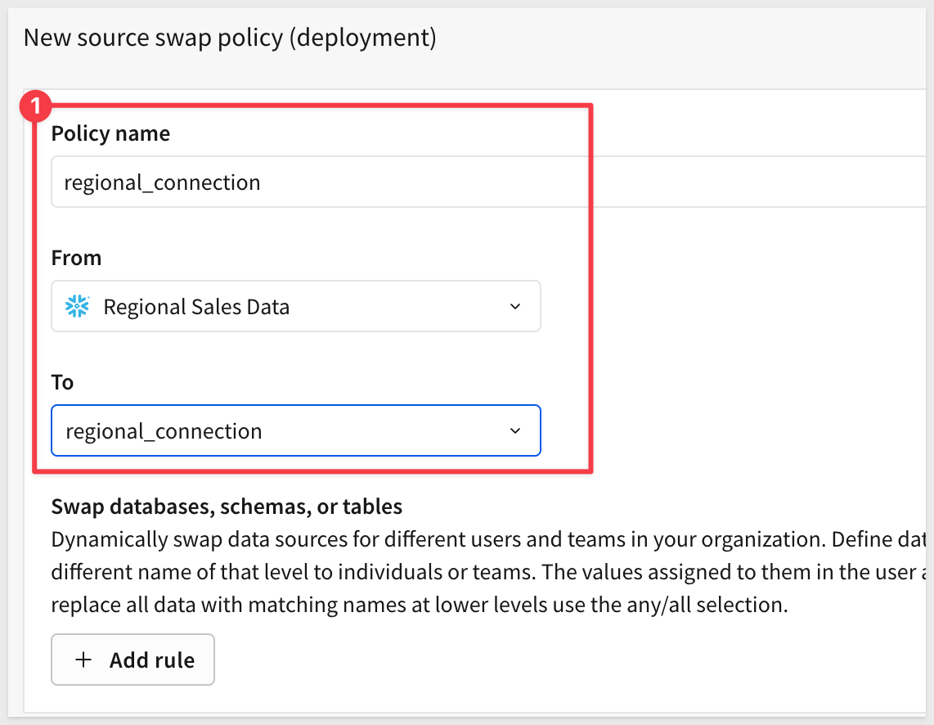This screenshot has width=934, height=725.
Task: Expand the From dropdown chevron
Action: pos(514,307)
